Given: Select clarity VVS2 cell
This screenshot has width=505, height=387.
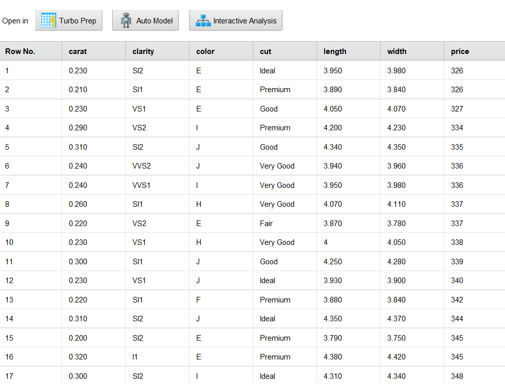Looking at the screenshot, I should (x=157, y=166).
